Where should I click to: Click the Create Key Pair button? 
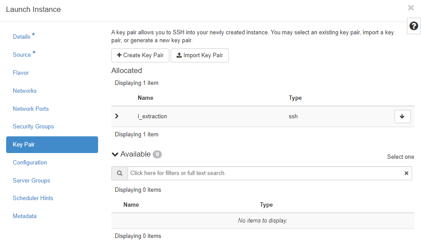click(x=140, y=55)
